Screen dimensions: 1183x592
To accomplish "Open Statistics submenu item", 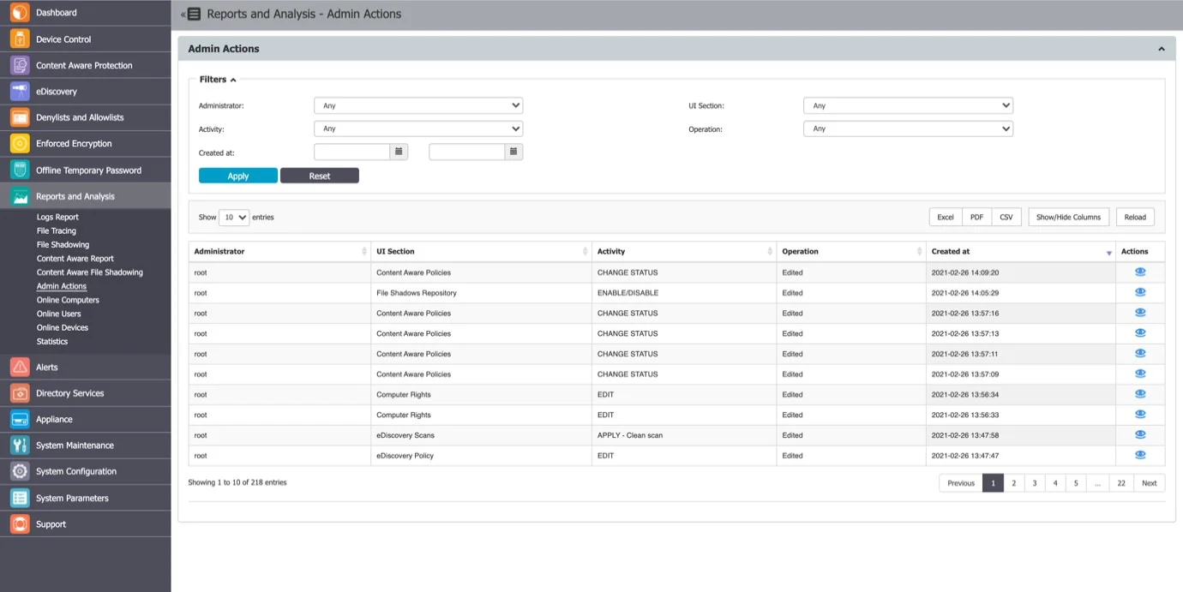I will [52, 341].
